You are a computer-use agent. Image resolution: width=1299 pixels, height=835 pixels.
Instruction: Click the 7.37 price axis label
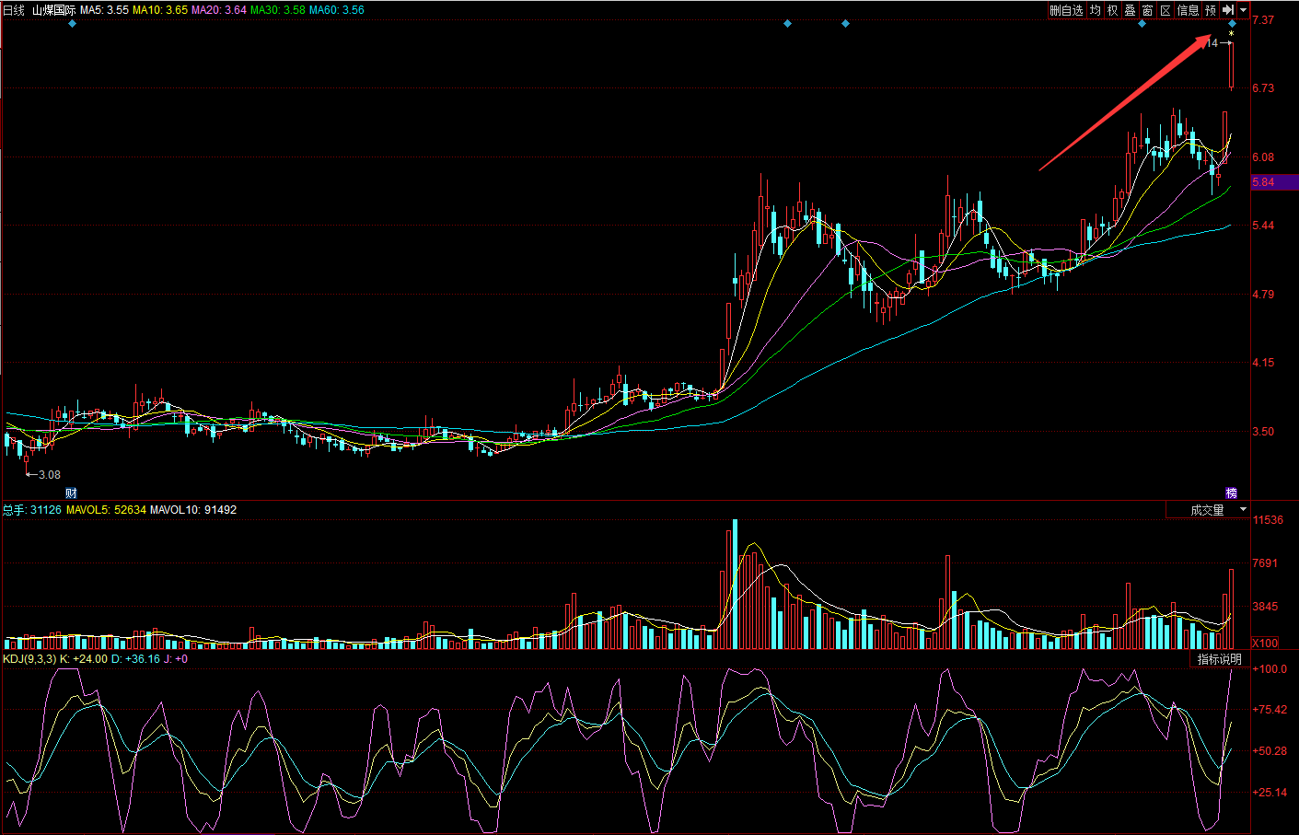[1263, 20]
